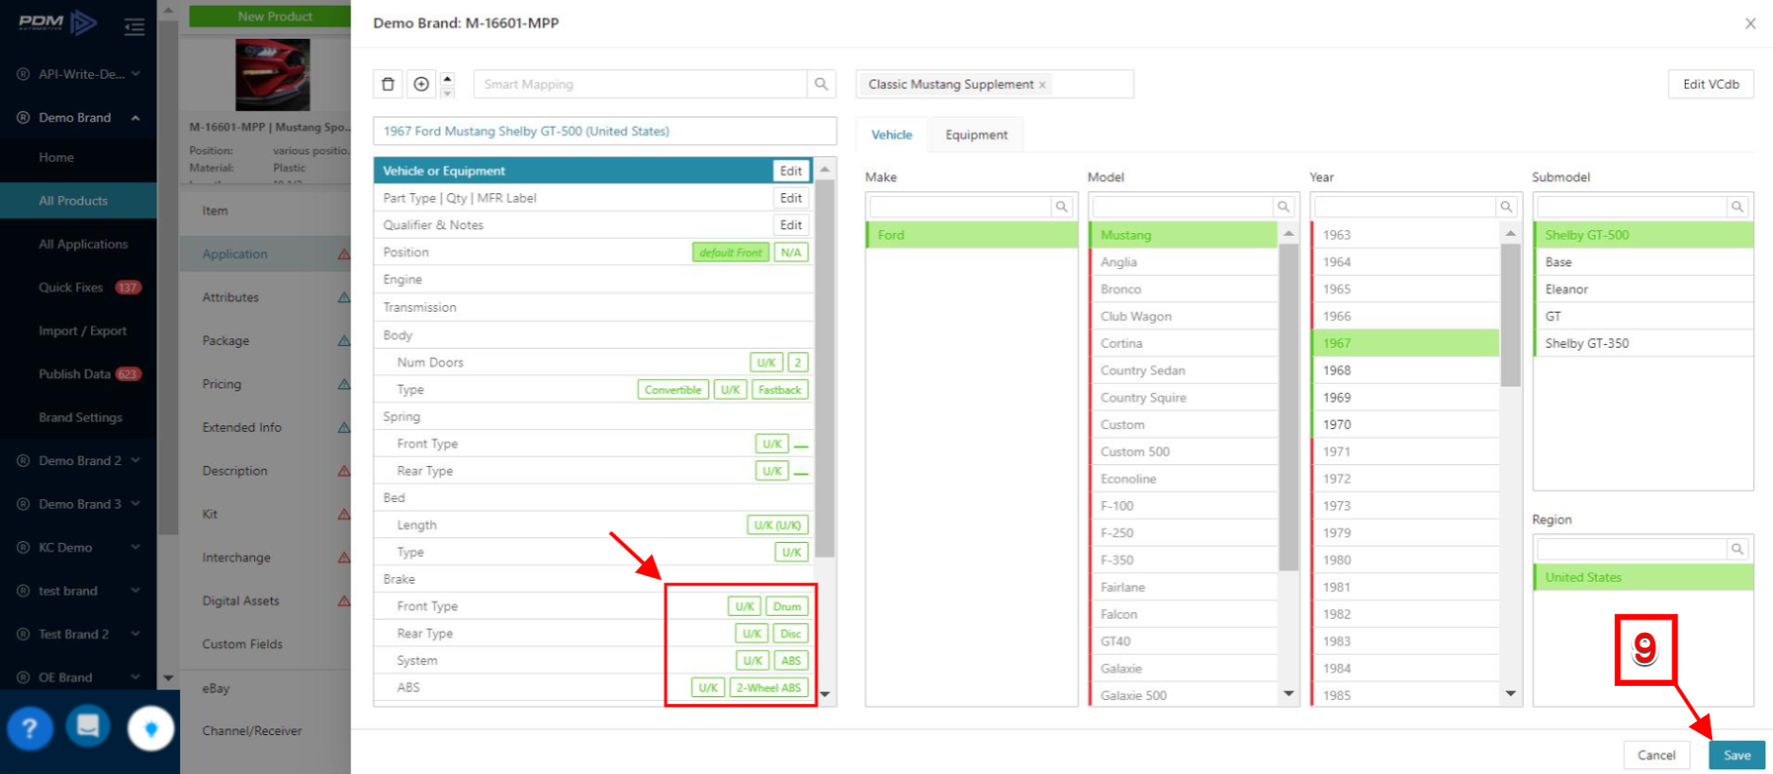The image size is (1773, 774).
Task: Toggle the default Front position tag
Action: point(731,253)
